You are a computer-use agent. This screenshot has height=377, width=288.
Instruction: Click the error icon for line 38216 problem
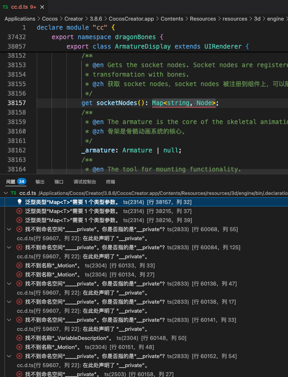click(x=19, y=220)
